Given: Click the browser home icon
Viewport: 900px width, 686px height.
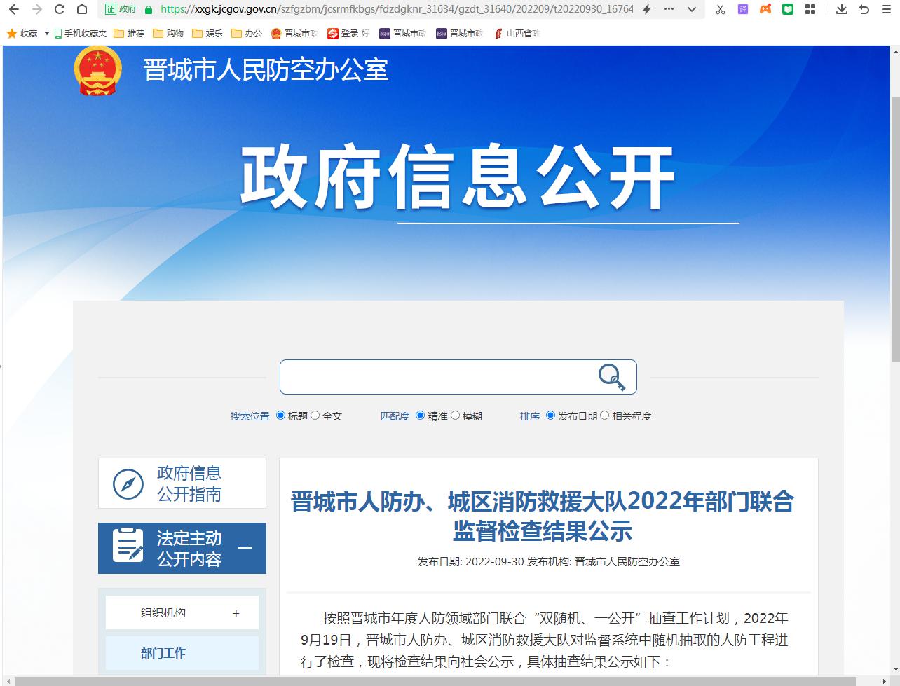Looking at the screenshot, I should [82, 9].
